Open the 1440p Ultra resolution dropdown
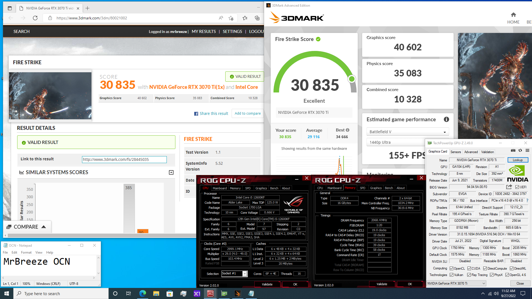The image size is (532, 299). 396,142
